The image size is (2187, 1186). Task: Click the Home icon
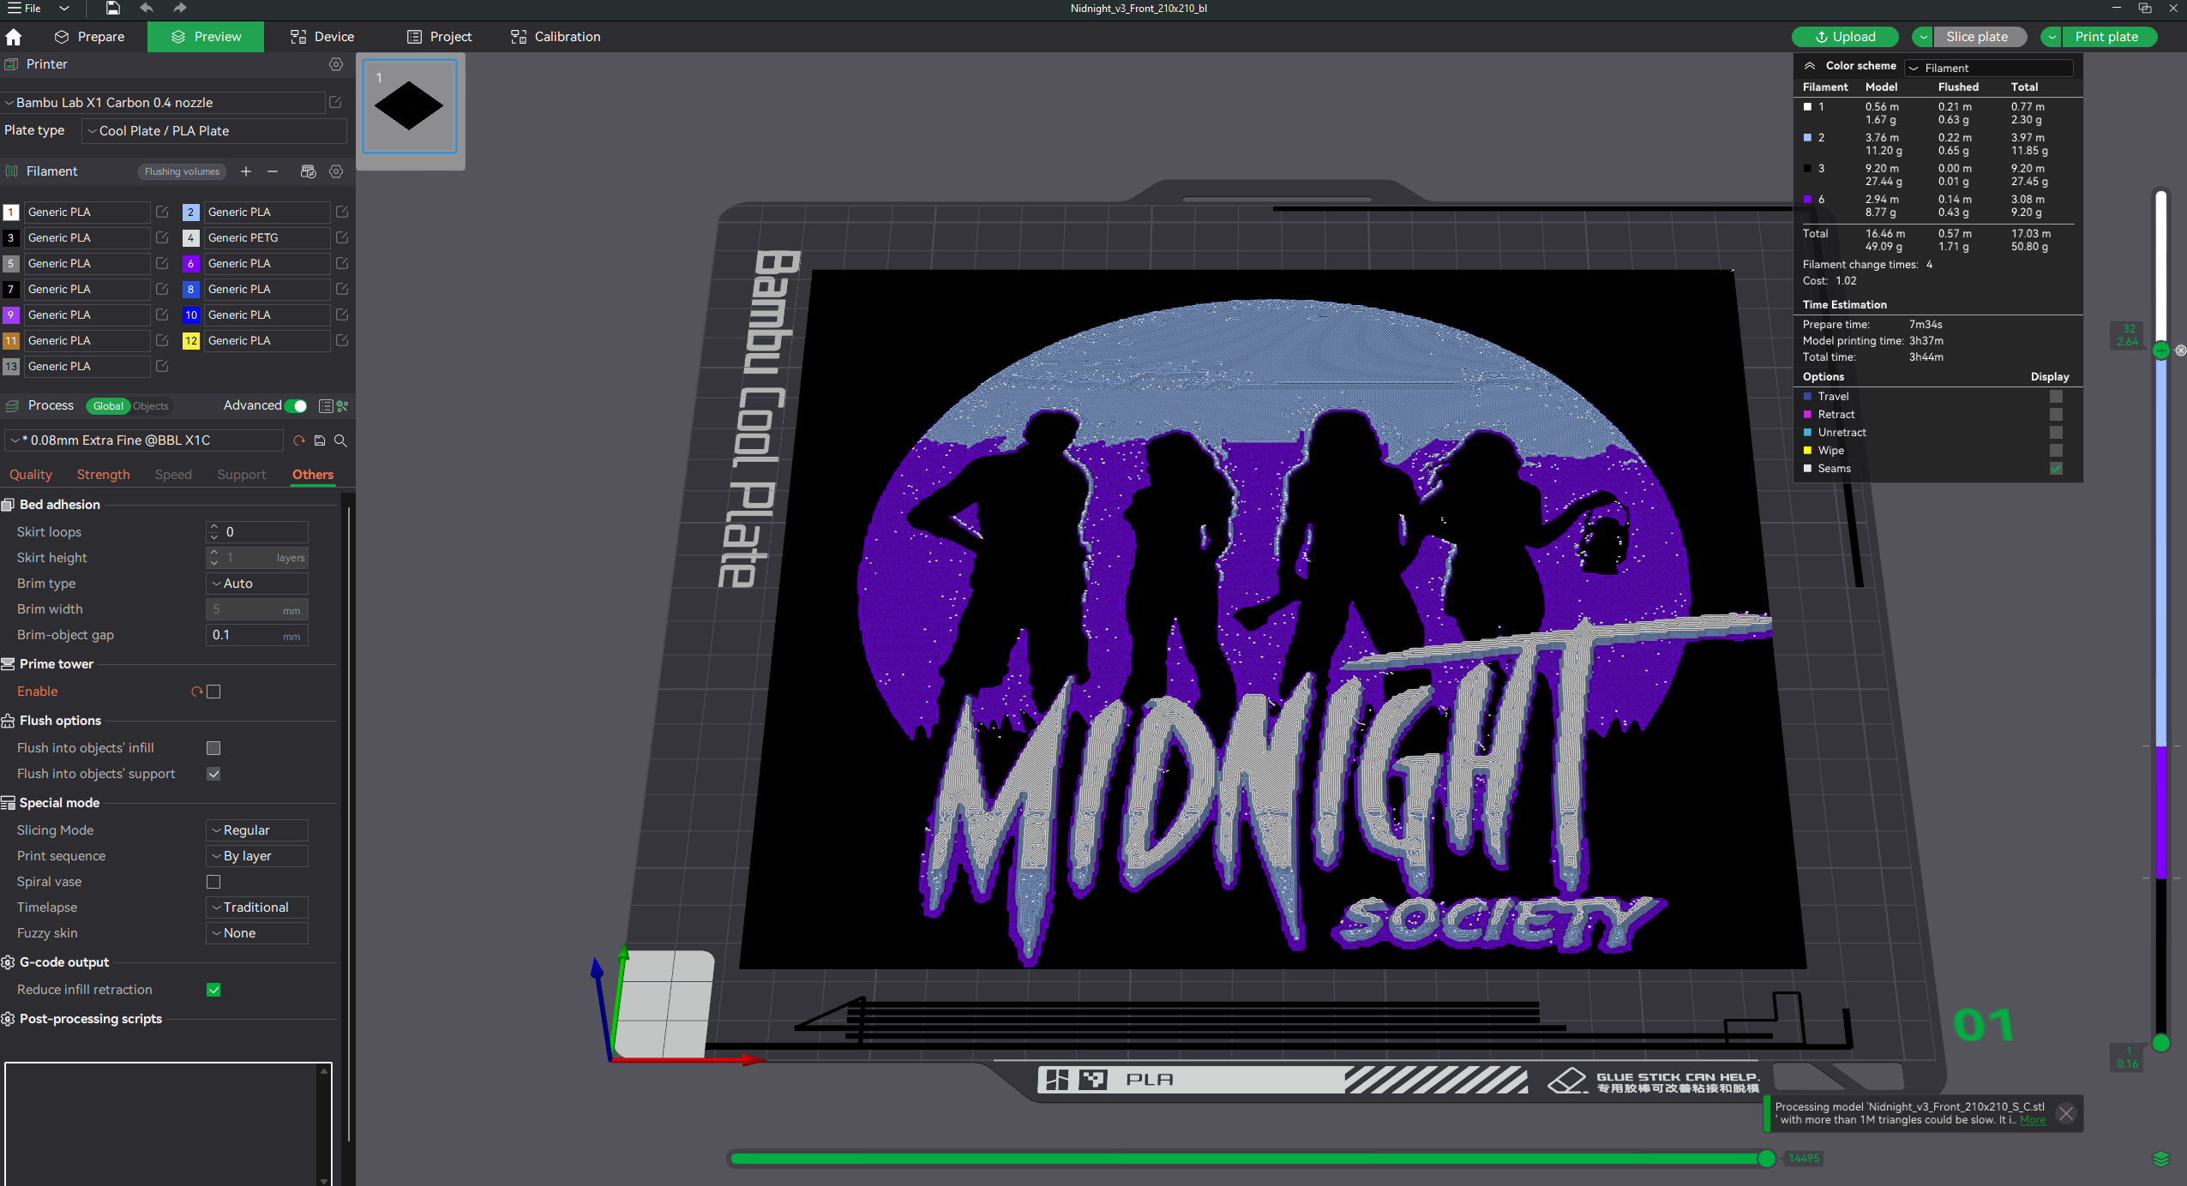coord(14,37)
